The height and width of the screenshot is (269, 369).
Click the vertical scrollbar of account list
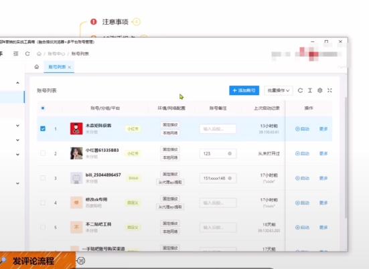click(346, 157)
